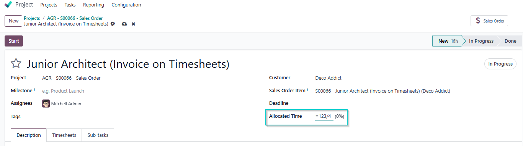Follow the AGR - S00066 breadcrumb link
The width and height of the screenshot is (523, 146).
pos(75,18)
